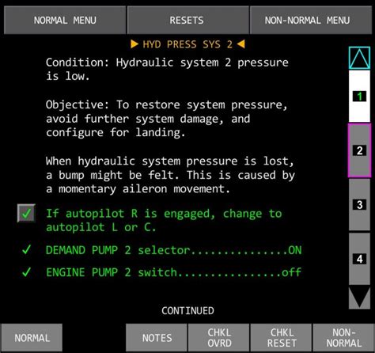Viewport: 375px width, 353px height.
Task: Click the DEMAND PUMP 2 selector checkmark
Action: pyautogui.click(x=27, y=249)
